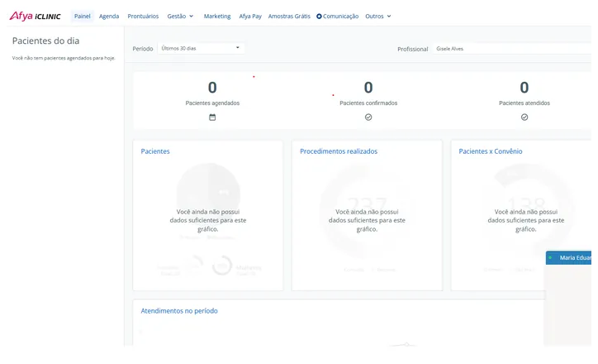598x364 pixels.
Task: Click the Procedimentos realizados card title
Action: pos(339,151)
